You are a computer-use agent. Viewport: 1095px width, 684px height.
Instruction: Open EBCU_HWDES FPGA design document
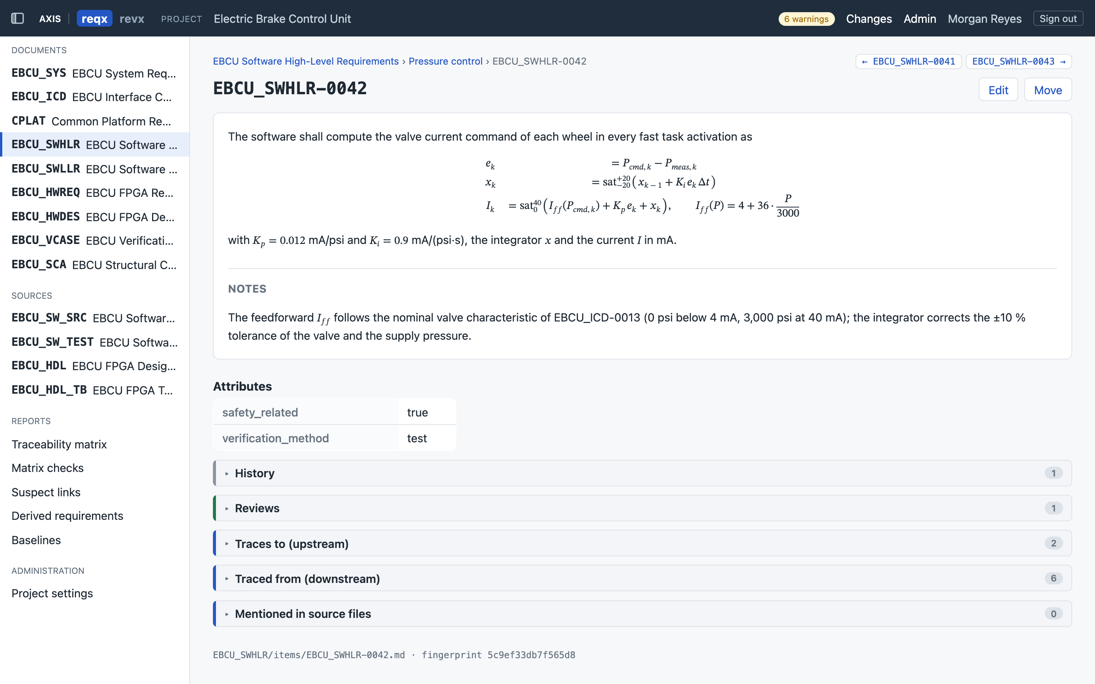pyautogui.click(x=95, y=217)
